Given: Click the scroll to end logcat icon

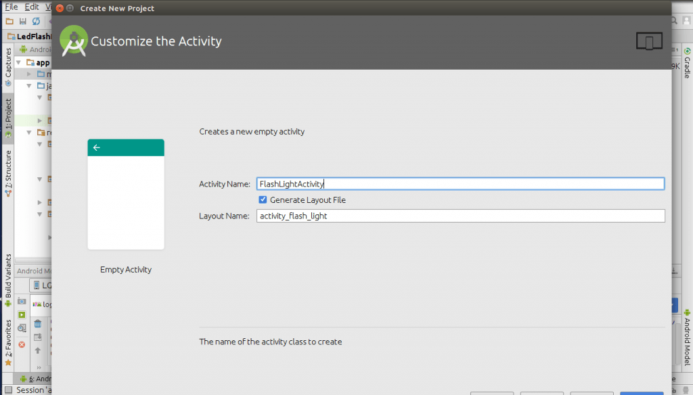Looking at the screenshot, I should 38,338.
